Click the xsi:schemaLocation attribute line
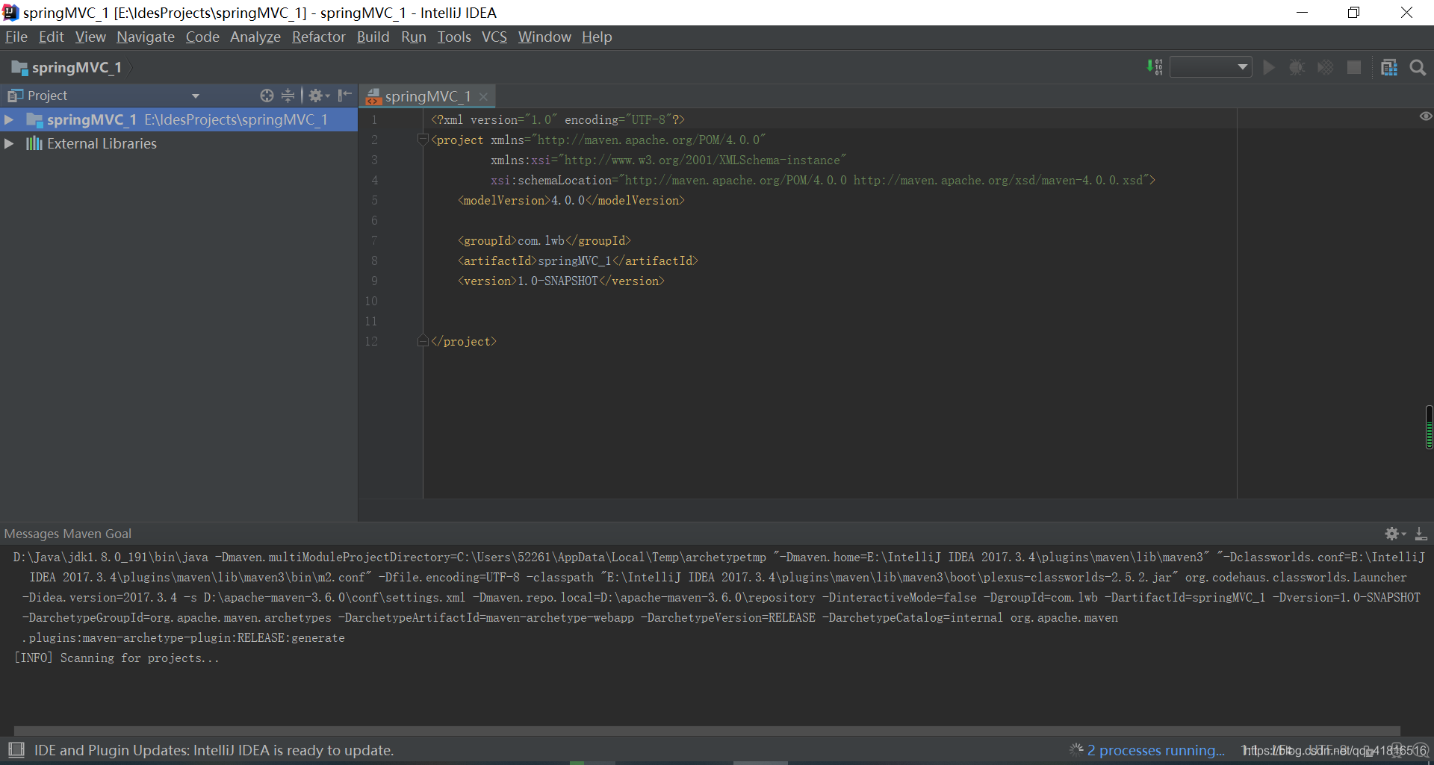 click(822, 180)
